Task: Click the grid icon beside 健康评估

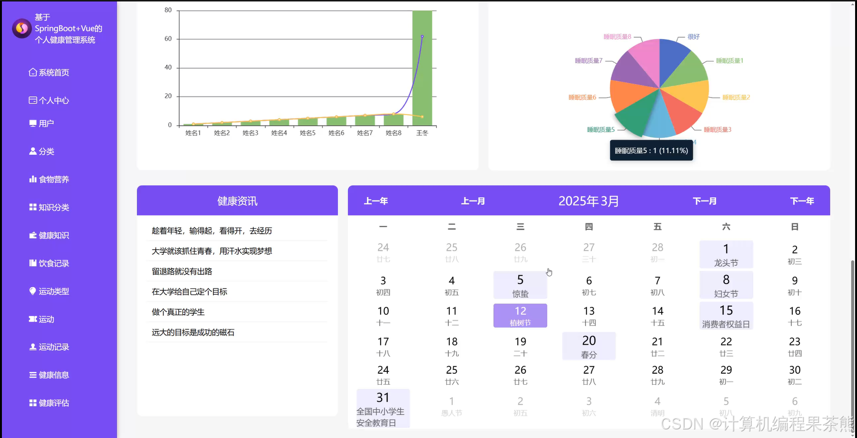Action: tap(33, 403)
